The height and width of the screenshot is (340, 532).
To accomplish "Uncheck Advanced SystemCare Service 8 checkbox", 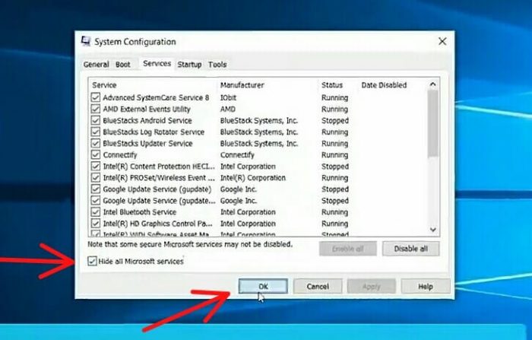I will (x=95, y=97).
